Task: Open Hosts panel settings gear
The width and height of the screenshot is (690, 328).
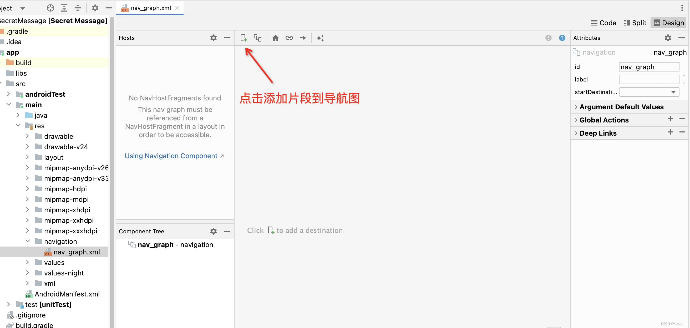Action: [x=214, y=38]
